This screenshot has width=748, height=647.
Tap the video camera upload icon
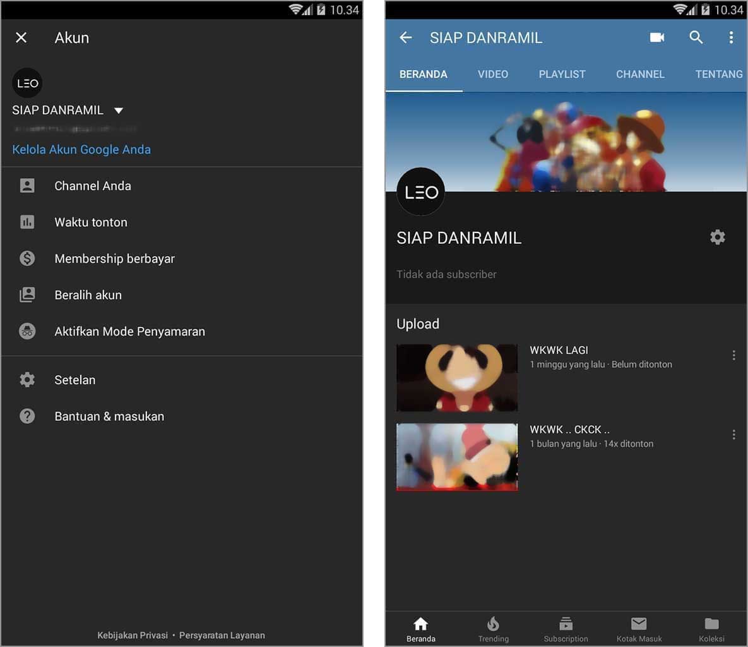[x=657, y=37]
